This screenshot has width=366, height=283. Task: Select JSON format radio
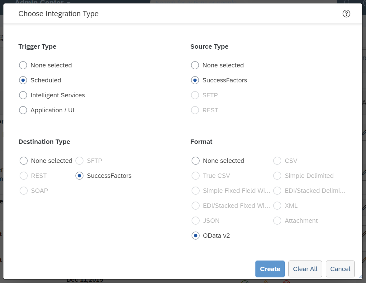[x=195, y=221]
